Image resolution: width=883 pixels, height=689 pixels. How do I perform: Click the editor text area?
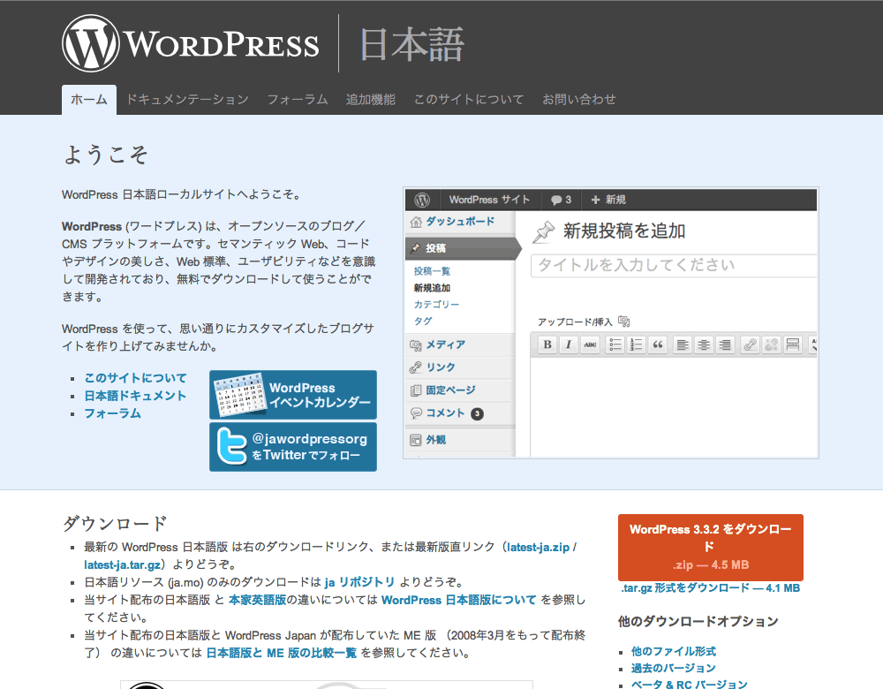674,405
